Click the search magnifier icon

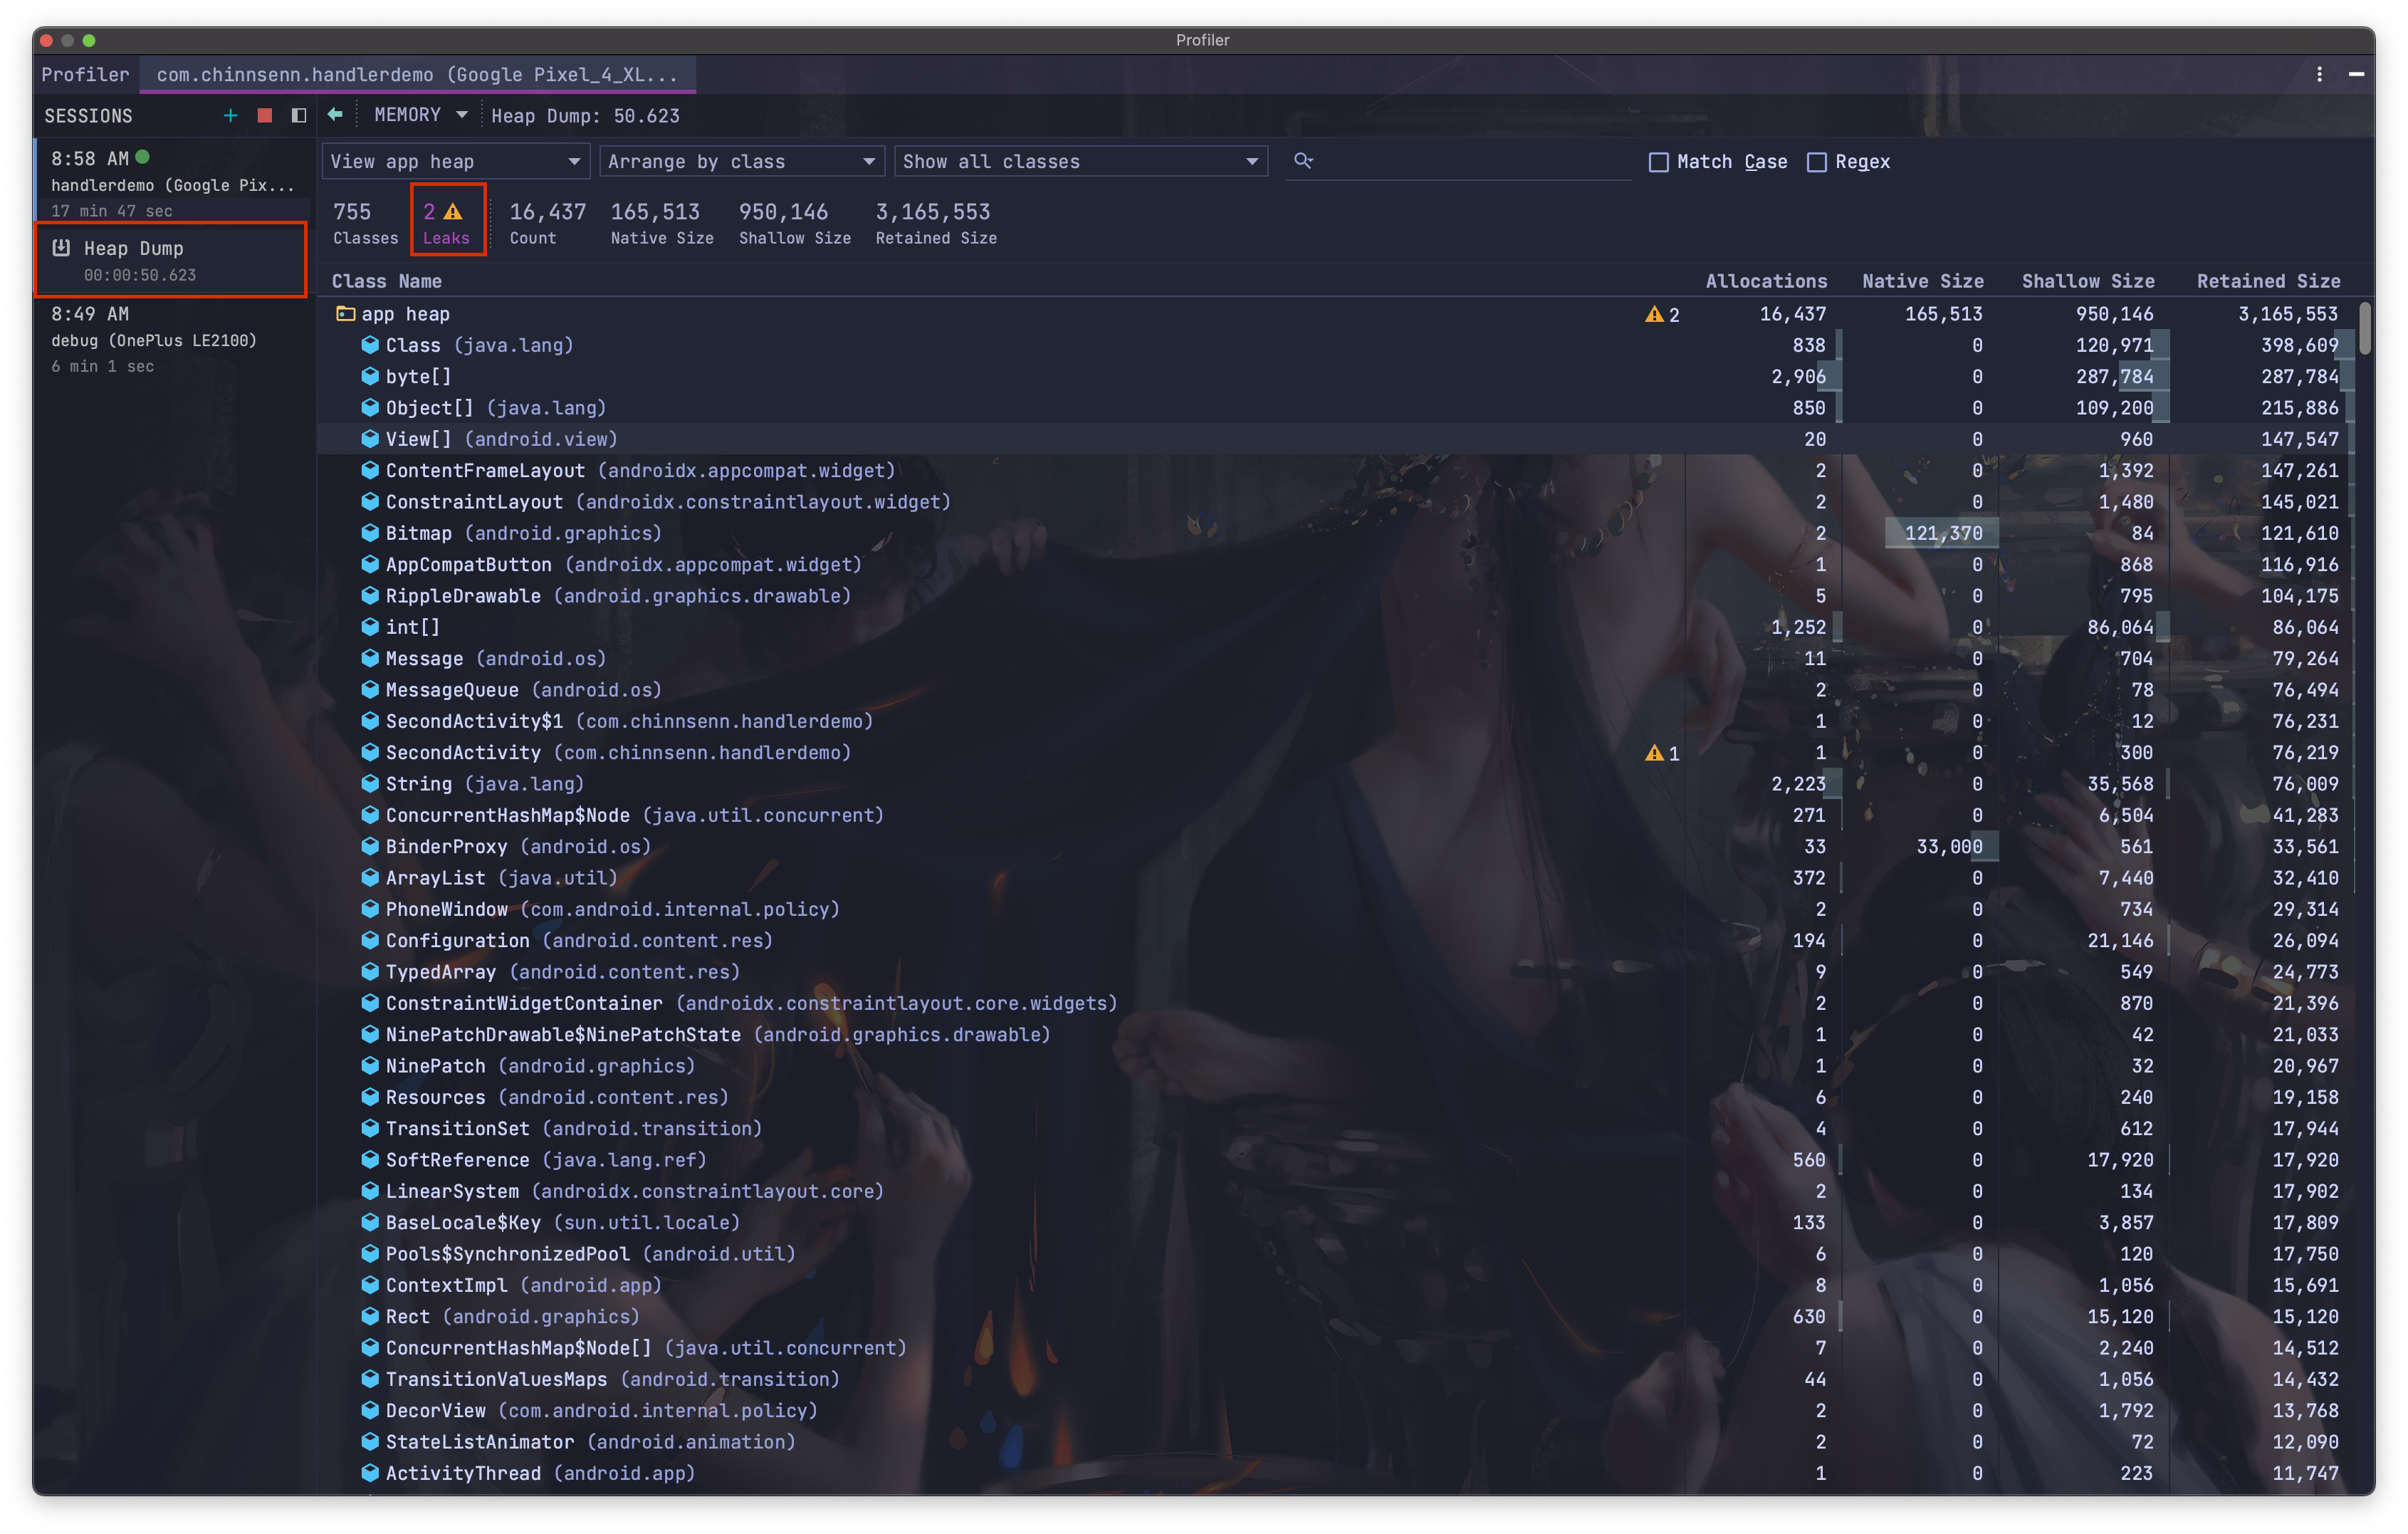click(x=1303, y=161)
